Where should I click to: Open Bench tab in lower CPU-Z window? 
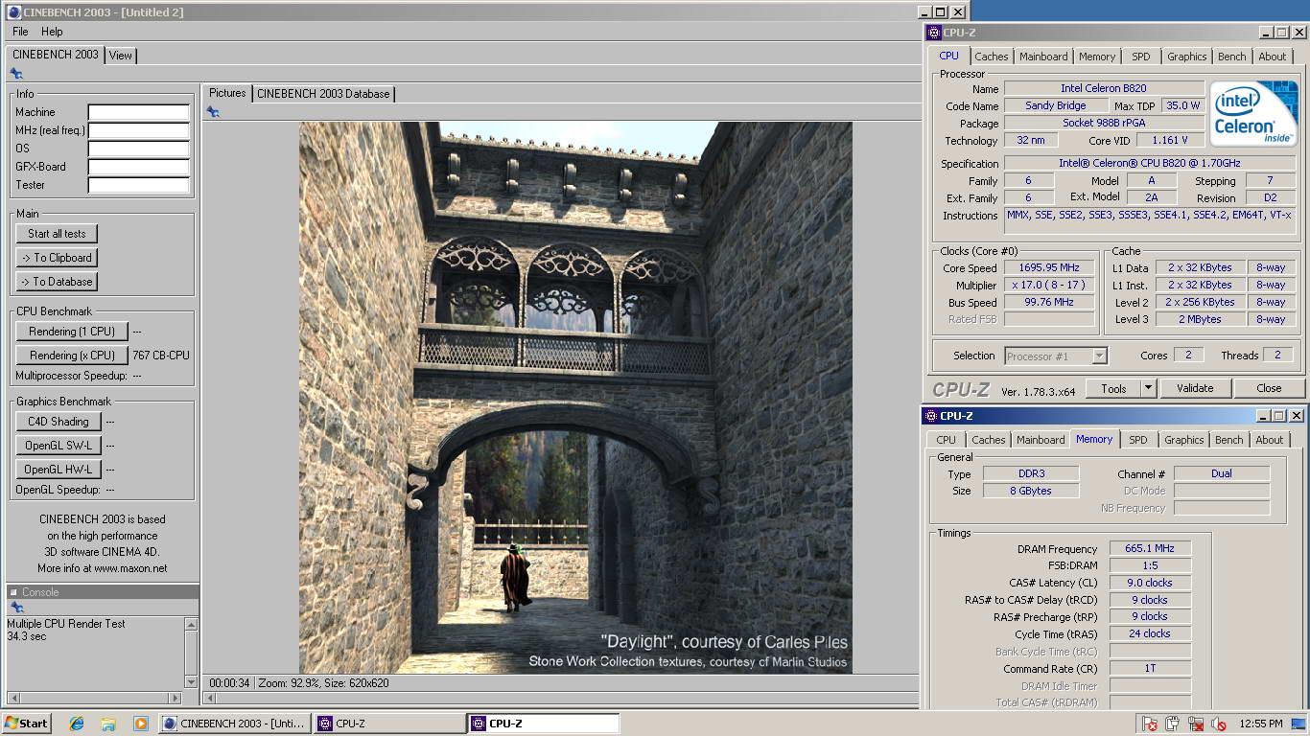(1228, 440)
